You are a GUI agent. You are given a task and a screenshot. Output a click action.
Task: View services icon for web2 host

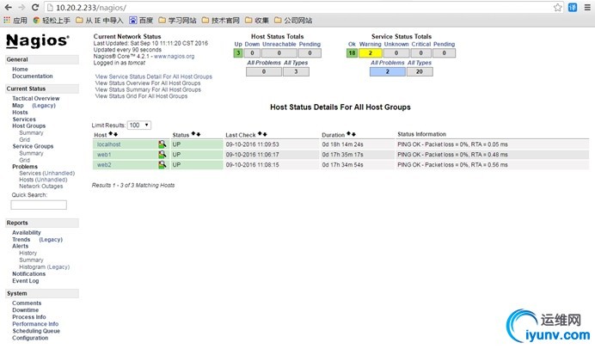(x=162, y=165)
